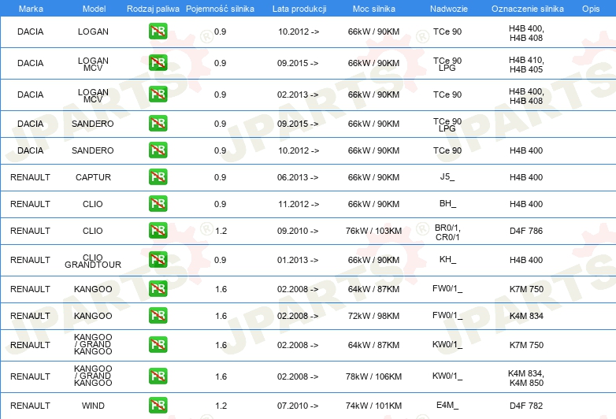Select the KH_ body code cell
616x419 pixels.
447,259
